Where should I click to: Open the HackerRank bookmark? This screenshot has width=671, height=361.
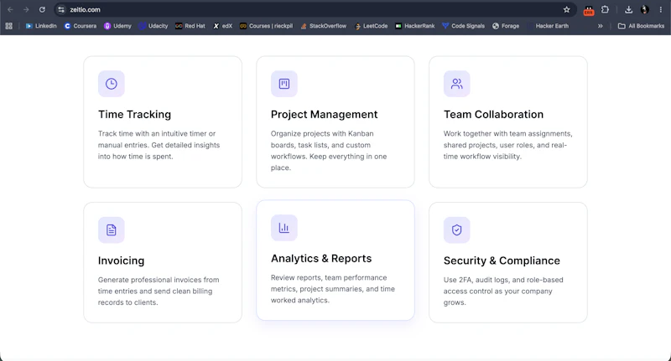click(415, 26)
